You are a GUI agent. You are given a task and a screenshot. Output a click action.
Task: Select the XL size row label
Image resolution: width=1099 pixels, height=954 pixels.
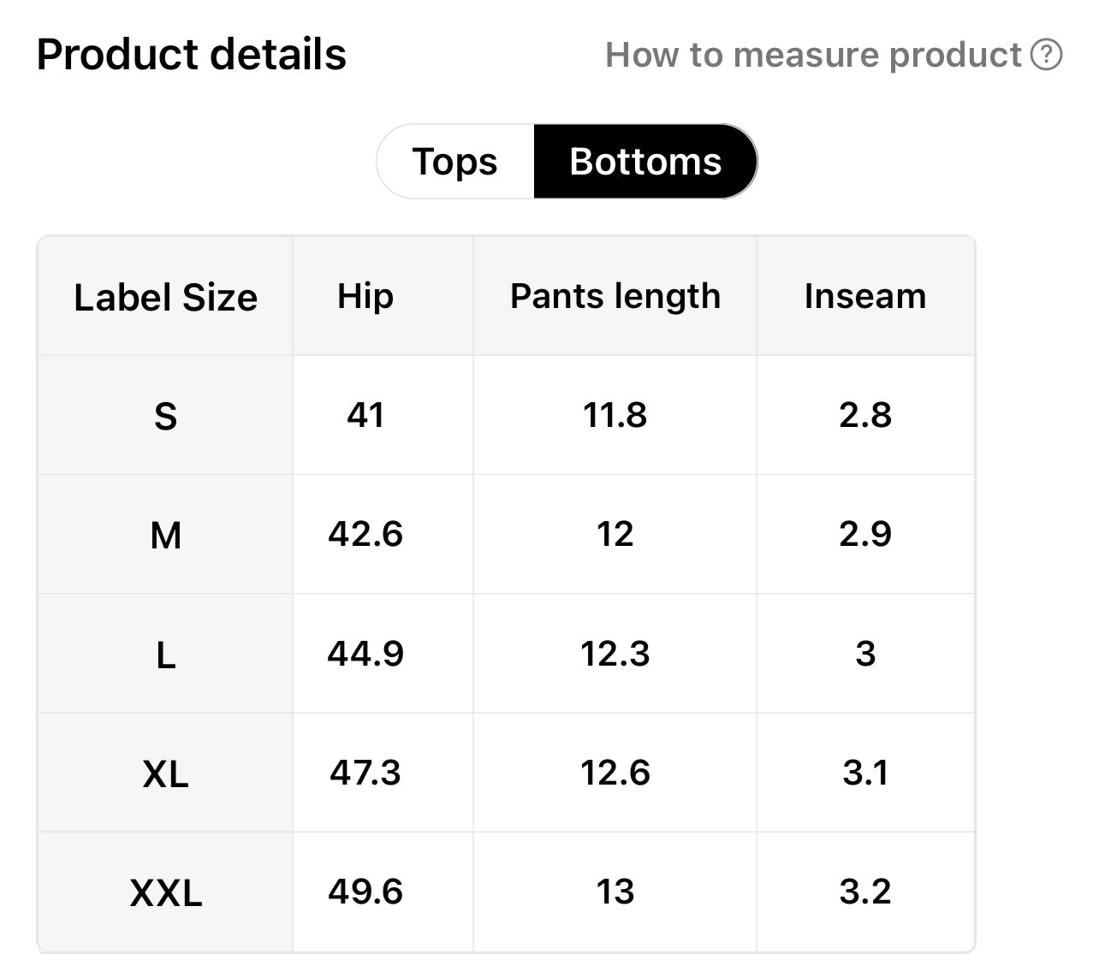point(165,774)
